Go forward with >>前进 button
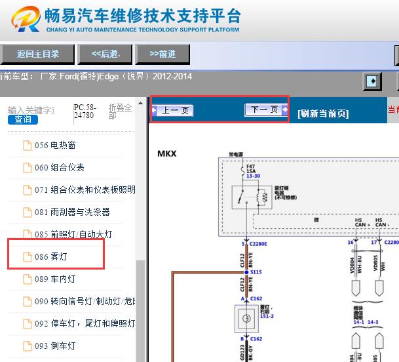The height and width of the screenshot is (362, 399). point(162,54)
